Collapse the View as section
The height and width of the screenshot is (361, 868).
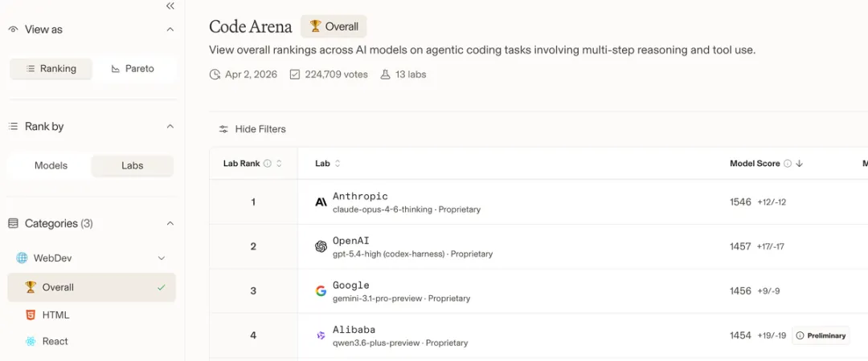[x=170, y=30]
